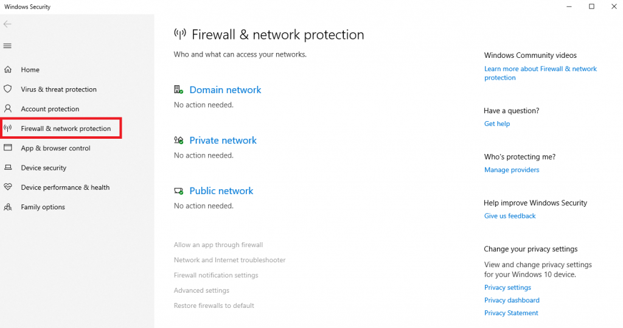The width and height of the screenshot is (623, 328).
Task: Open Advanced settings link
Action: click(201, 290)
